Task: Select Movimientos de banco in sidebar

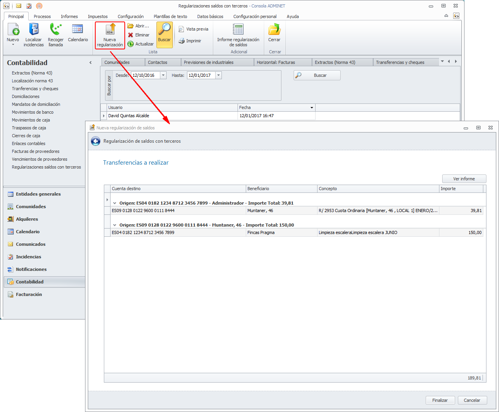Action: [33, 112]
